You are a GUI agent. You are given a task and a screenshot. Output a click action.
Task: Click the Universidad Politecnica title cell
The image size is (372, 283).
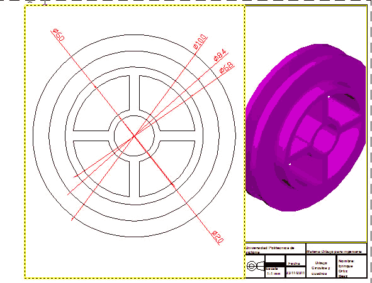pyautogui.click(x=275, y=248)
